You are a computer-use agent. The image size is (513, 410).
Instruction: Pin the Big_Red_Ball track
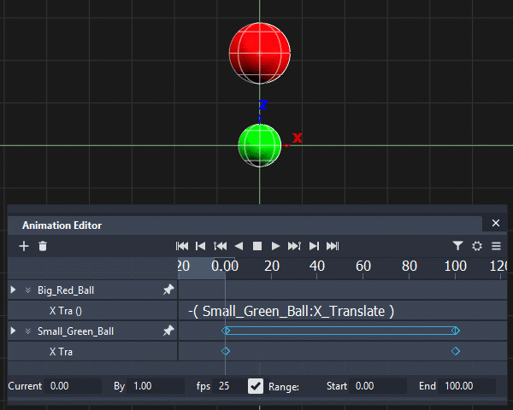pos(168,290)
